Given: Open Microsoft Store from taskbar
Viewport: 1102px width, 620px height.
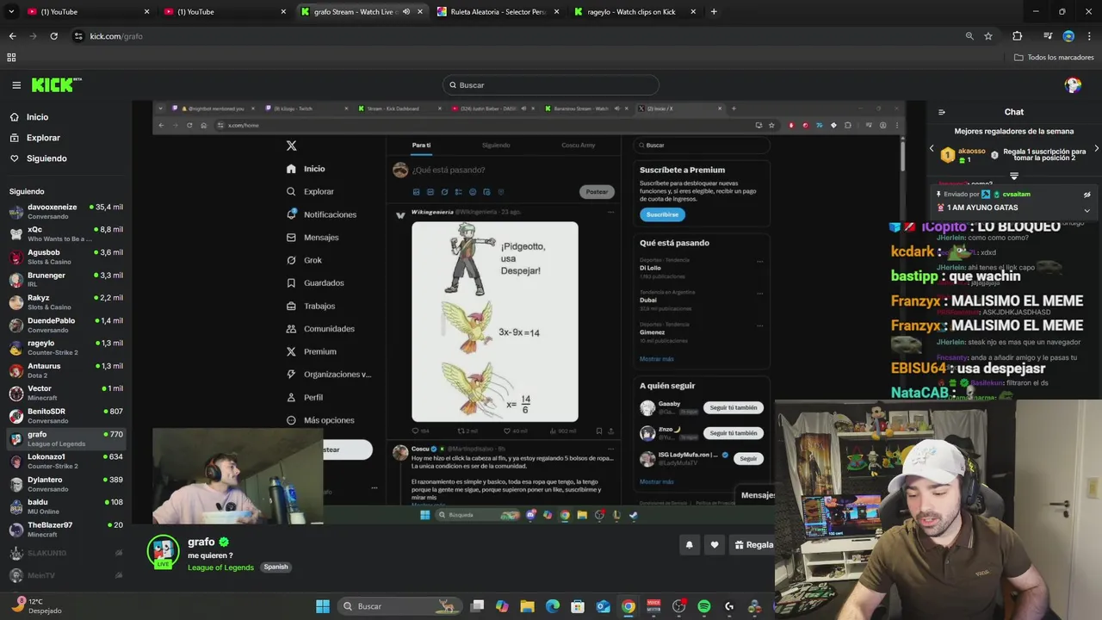Looking at the screenshot, I should (578, 606).
